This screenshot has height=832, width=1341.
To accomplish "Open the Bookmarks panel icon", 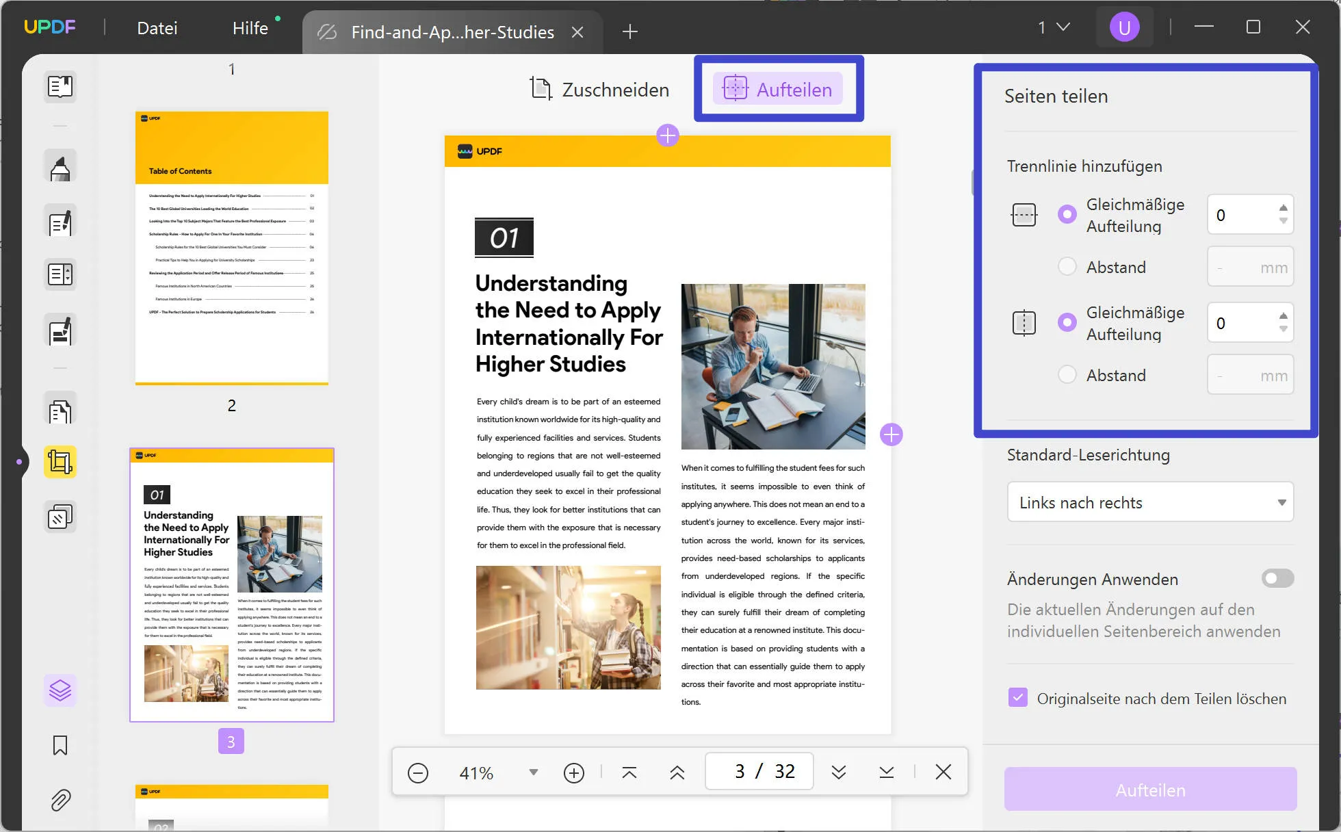I will coord(60,745).
